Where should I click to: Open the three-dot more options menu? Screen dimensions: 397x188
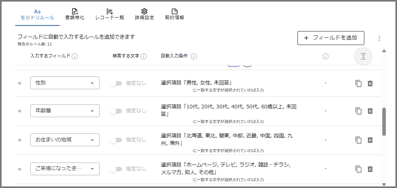(x=379, y=38)
